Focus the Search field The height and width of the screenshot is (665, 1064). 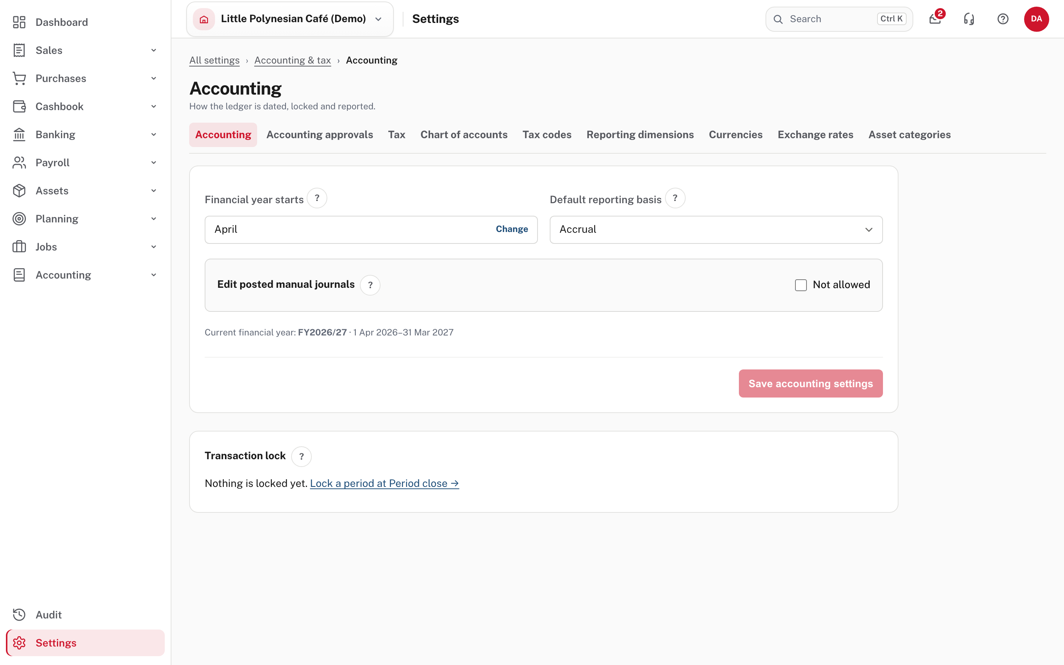[x=839, y=19]
